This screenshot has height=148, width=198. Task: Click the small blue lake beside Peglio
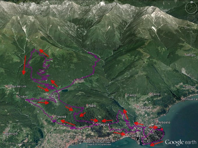[65, 91]
